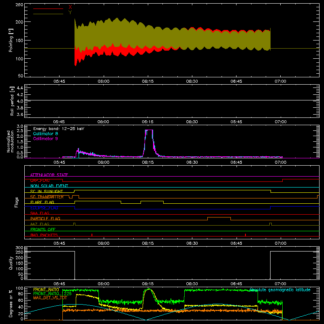Click the modulation peak at 06:15

point(149,130)
